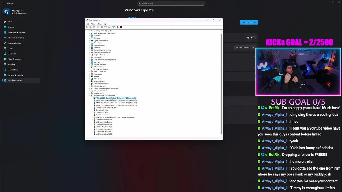This screenshot has height=192, width=342.
Task: Expand Mice and other pointing devices
Action: coord(89,59)
